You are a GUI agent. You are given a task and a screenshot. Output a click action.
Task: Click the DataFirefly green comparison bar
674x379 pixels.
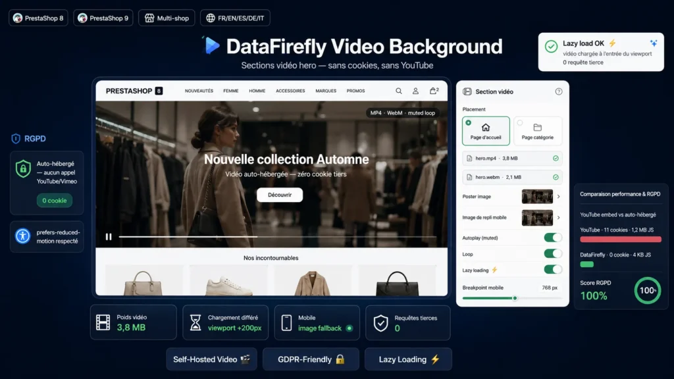(586, 265)
